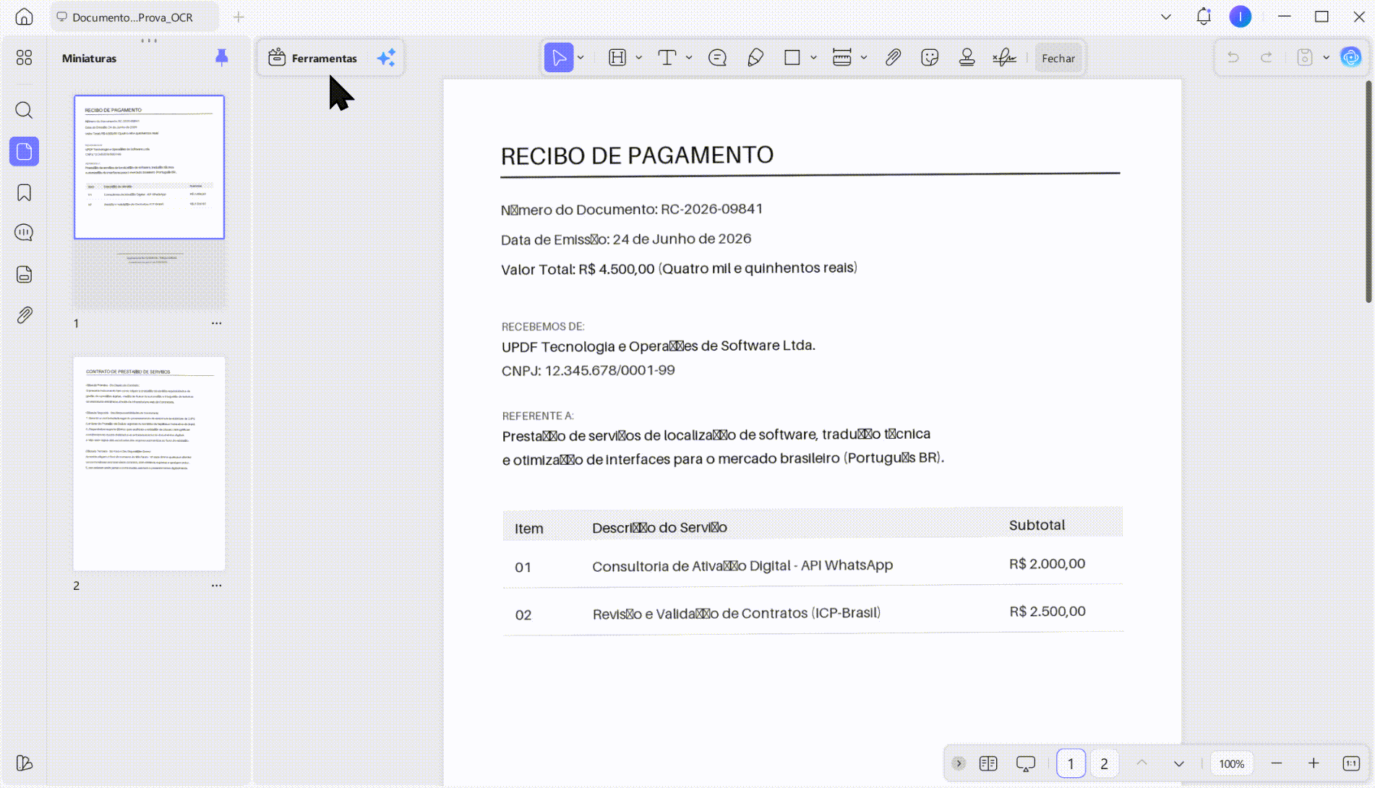Expand the text tool dropdown

pos(689,58)
